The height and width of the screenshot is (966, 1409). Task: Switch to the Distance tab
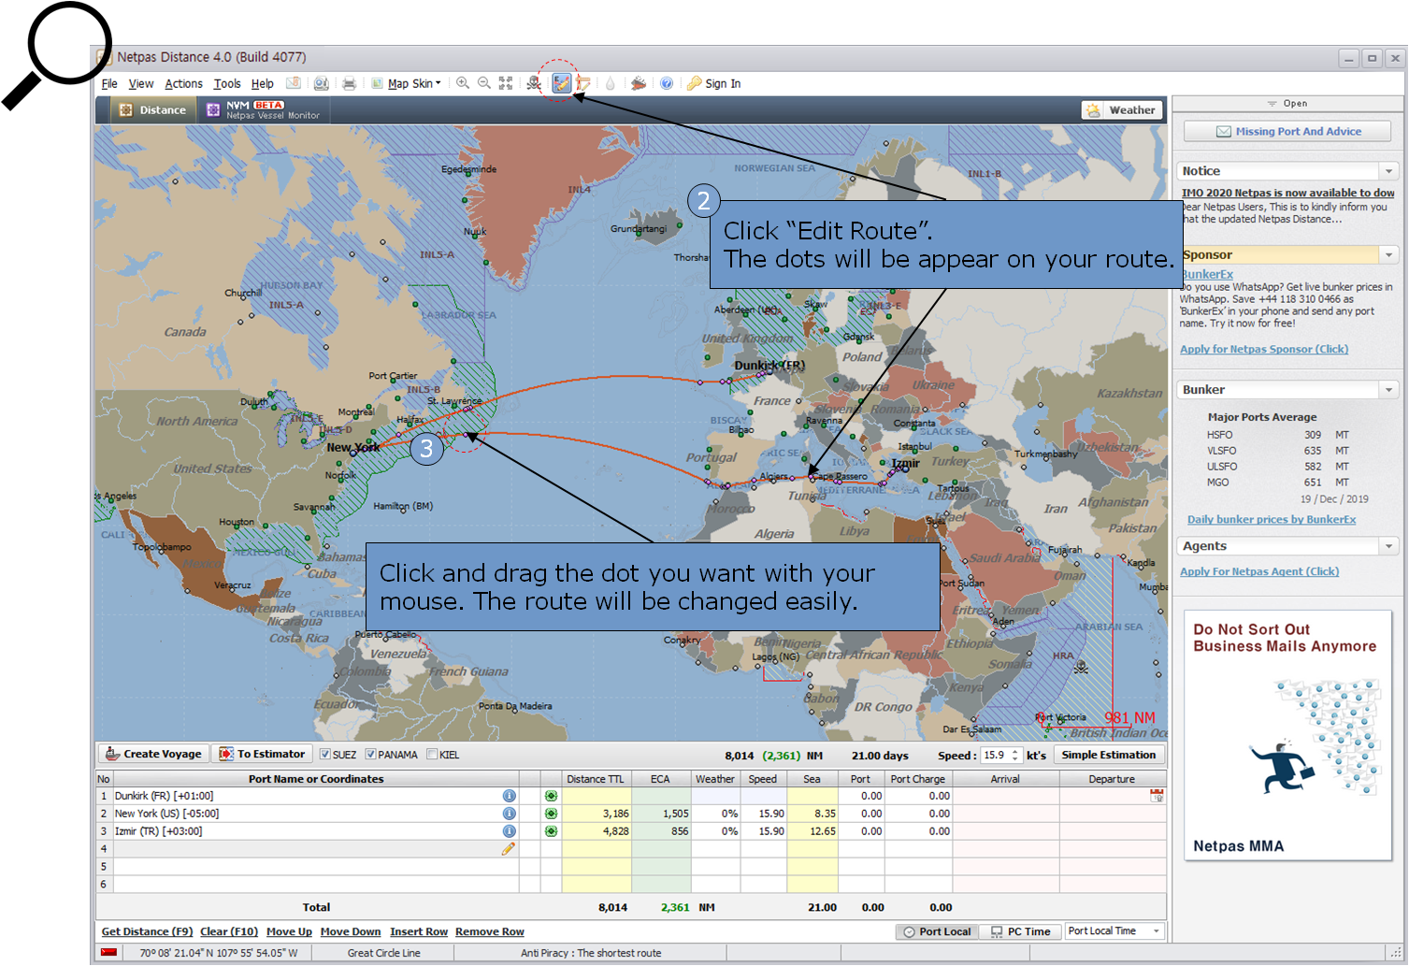[x=152, y=110]
